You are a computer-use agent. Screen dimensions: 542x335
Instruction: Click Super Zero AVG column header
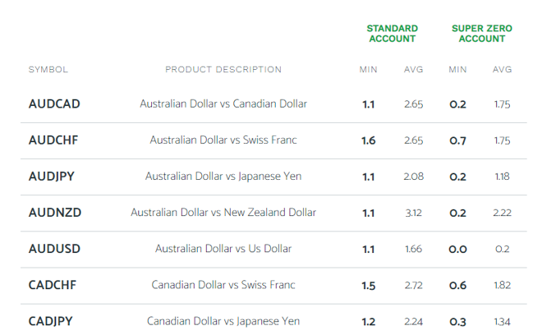[503, 70]
